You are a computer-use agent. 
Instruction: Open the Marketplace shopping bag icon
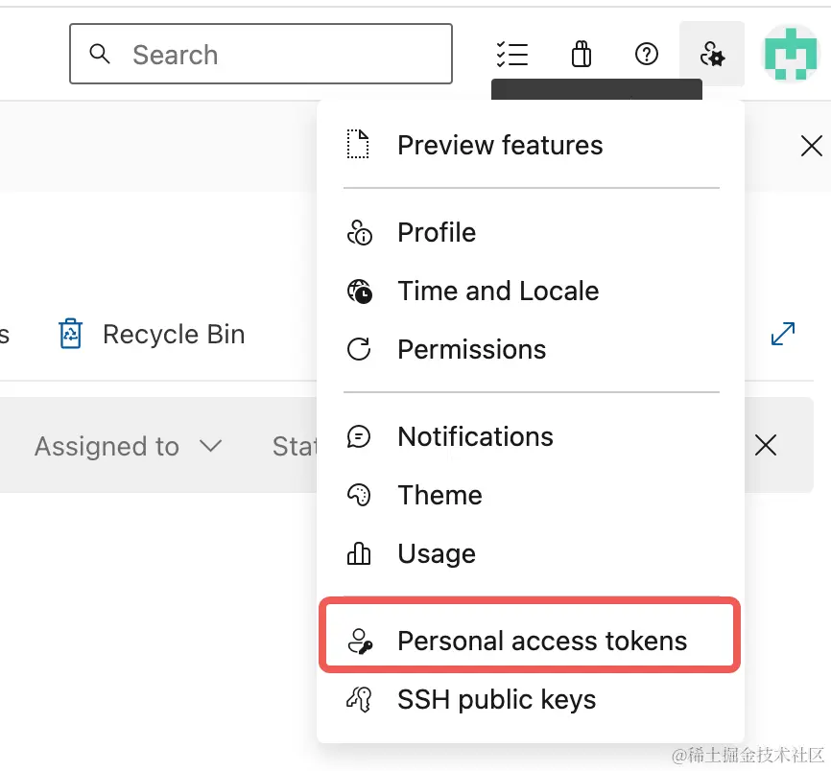click(x=582, y=54)
